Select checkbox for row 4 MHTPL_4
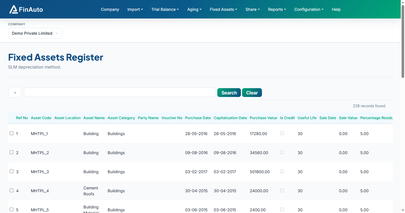The image size is (405, 213). point(11,190)
